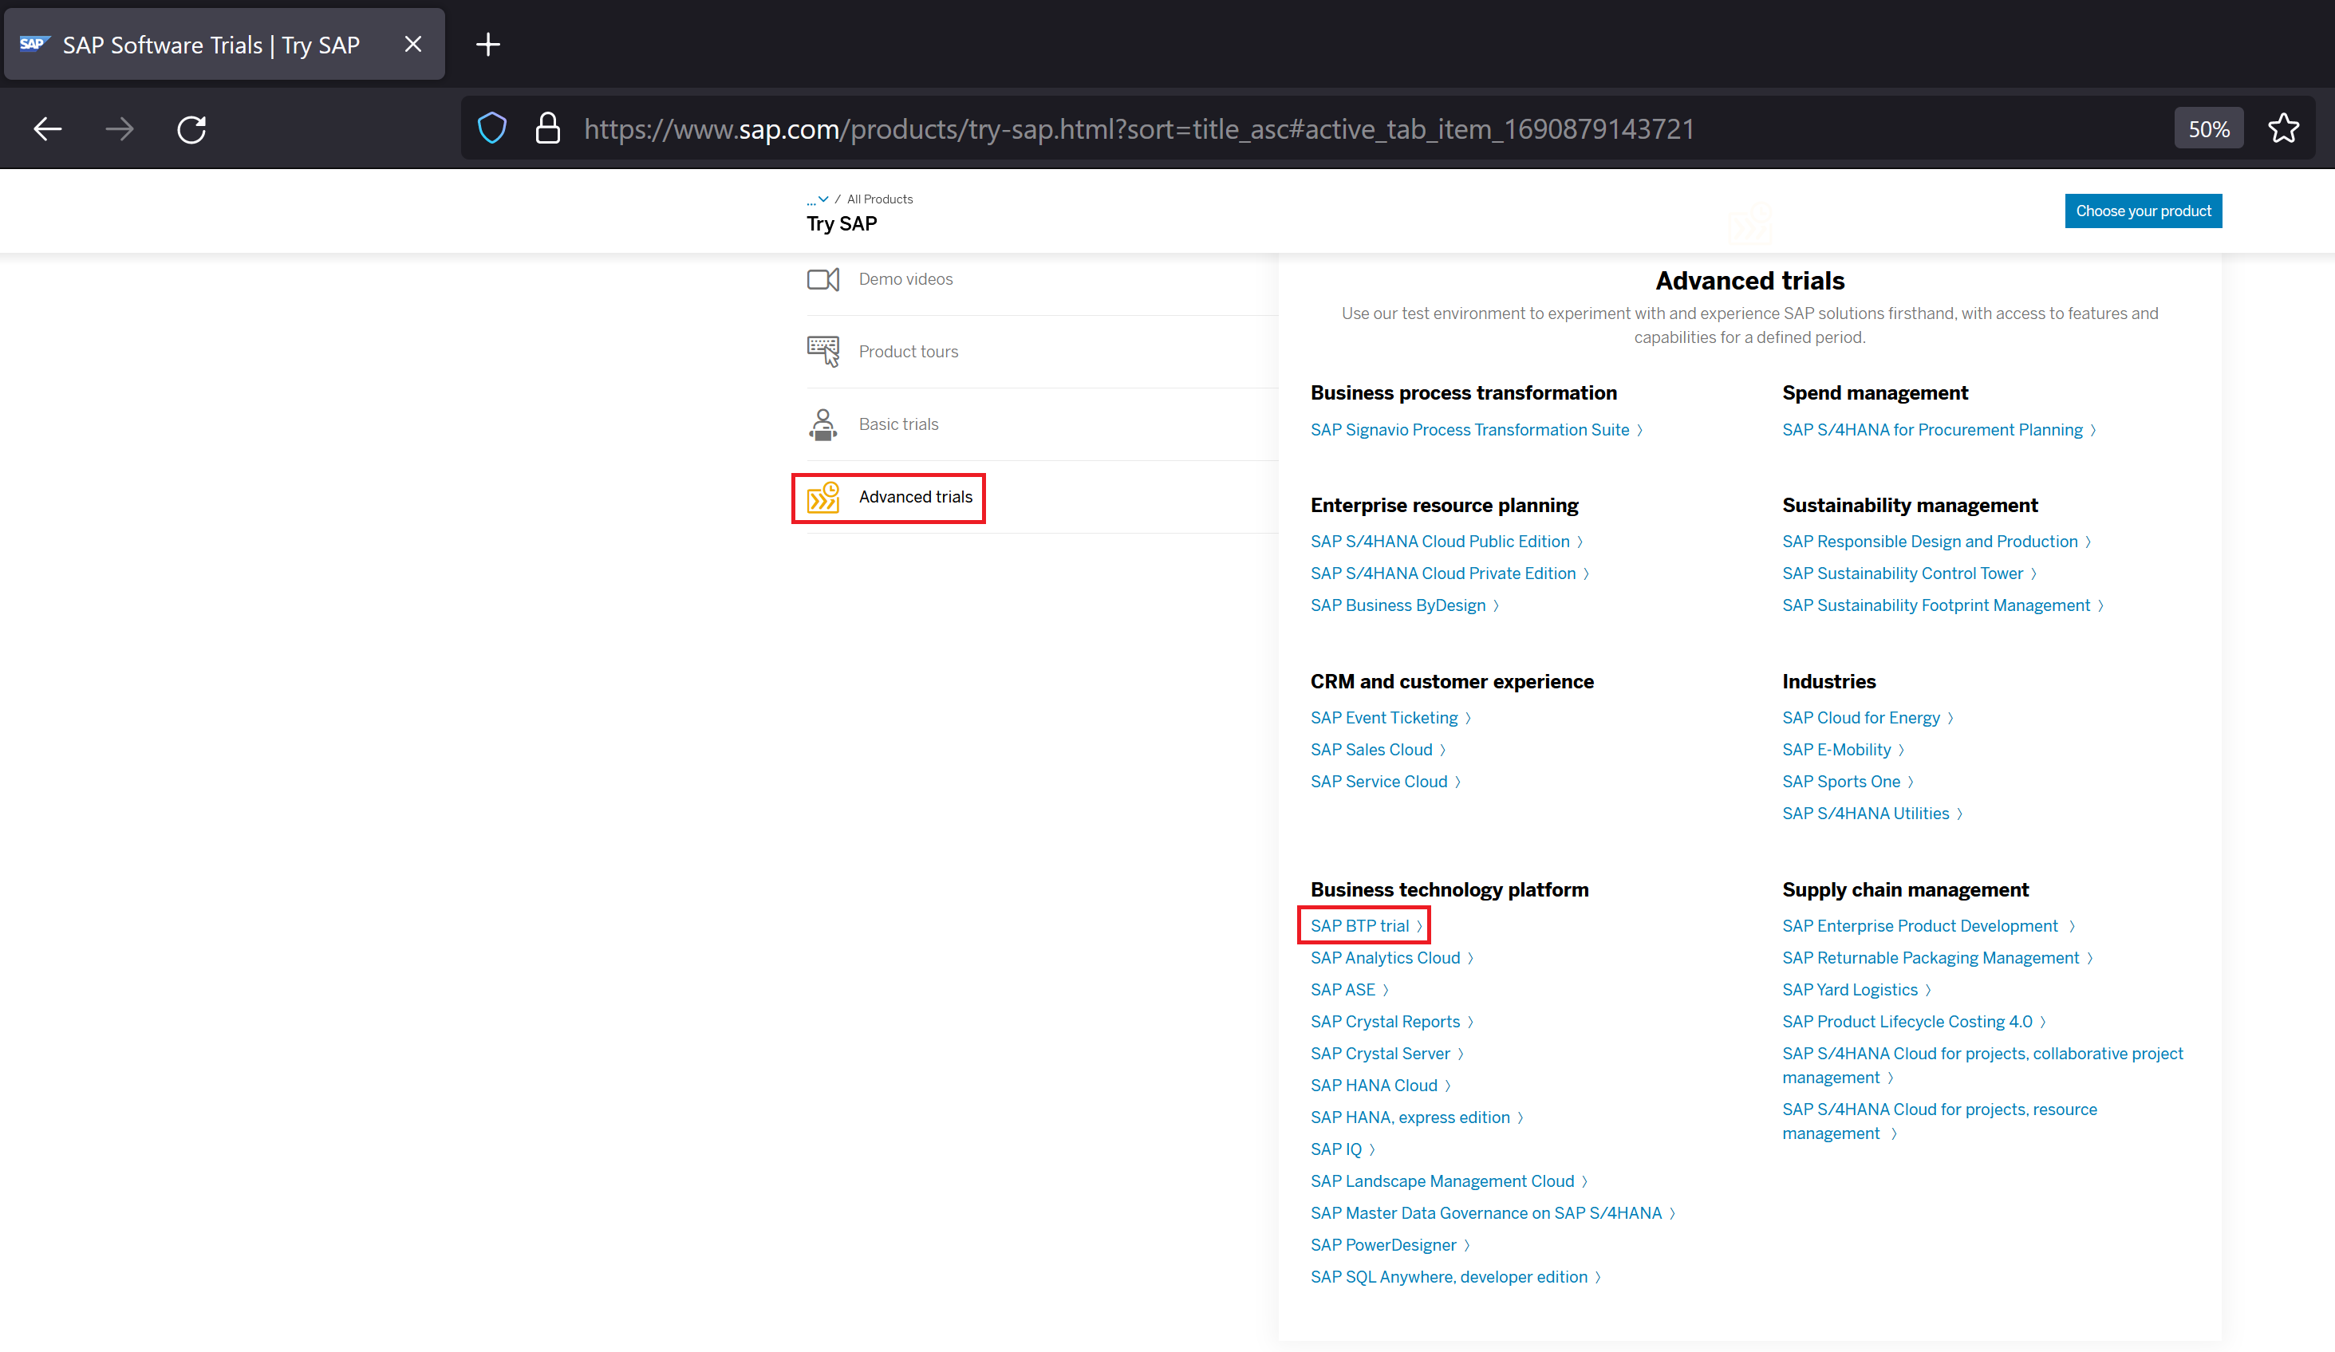Image resolution: width=2335 pixels, height=1352 pixels.
Task: Select the Basic trials menu item
Action: [898, 424]
